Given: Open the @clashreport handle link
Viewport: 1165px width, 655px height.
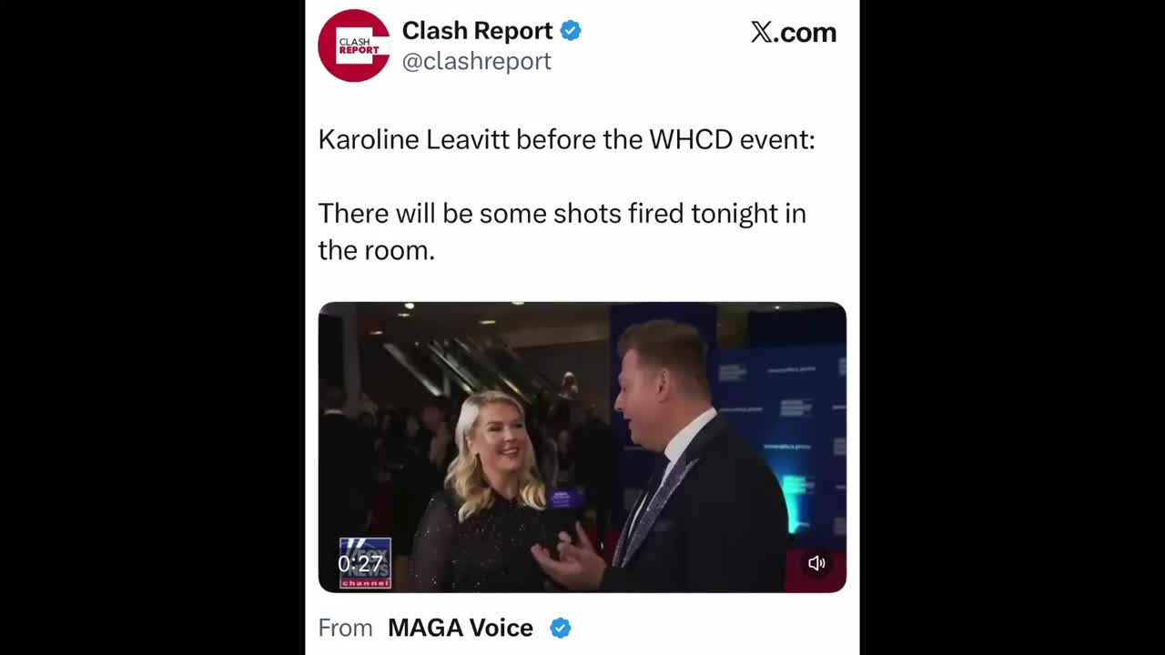Looking at the screenshot, I should tap(477, 61).
